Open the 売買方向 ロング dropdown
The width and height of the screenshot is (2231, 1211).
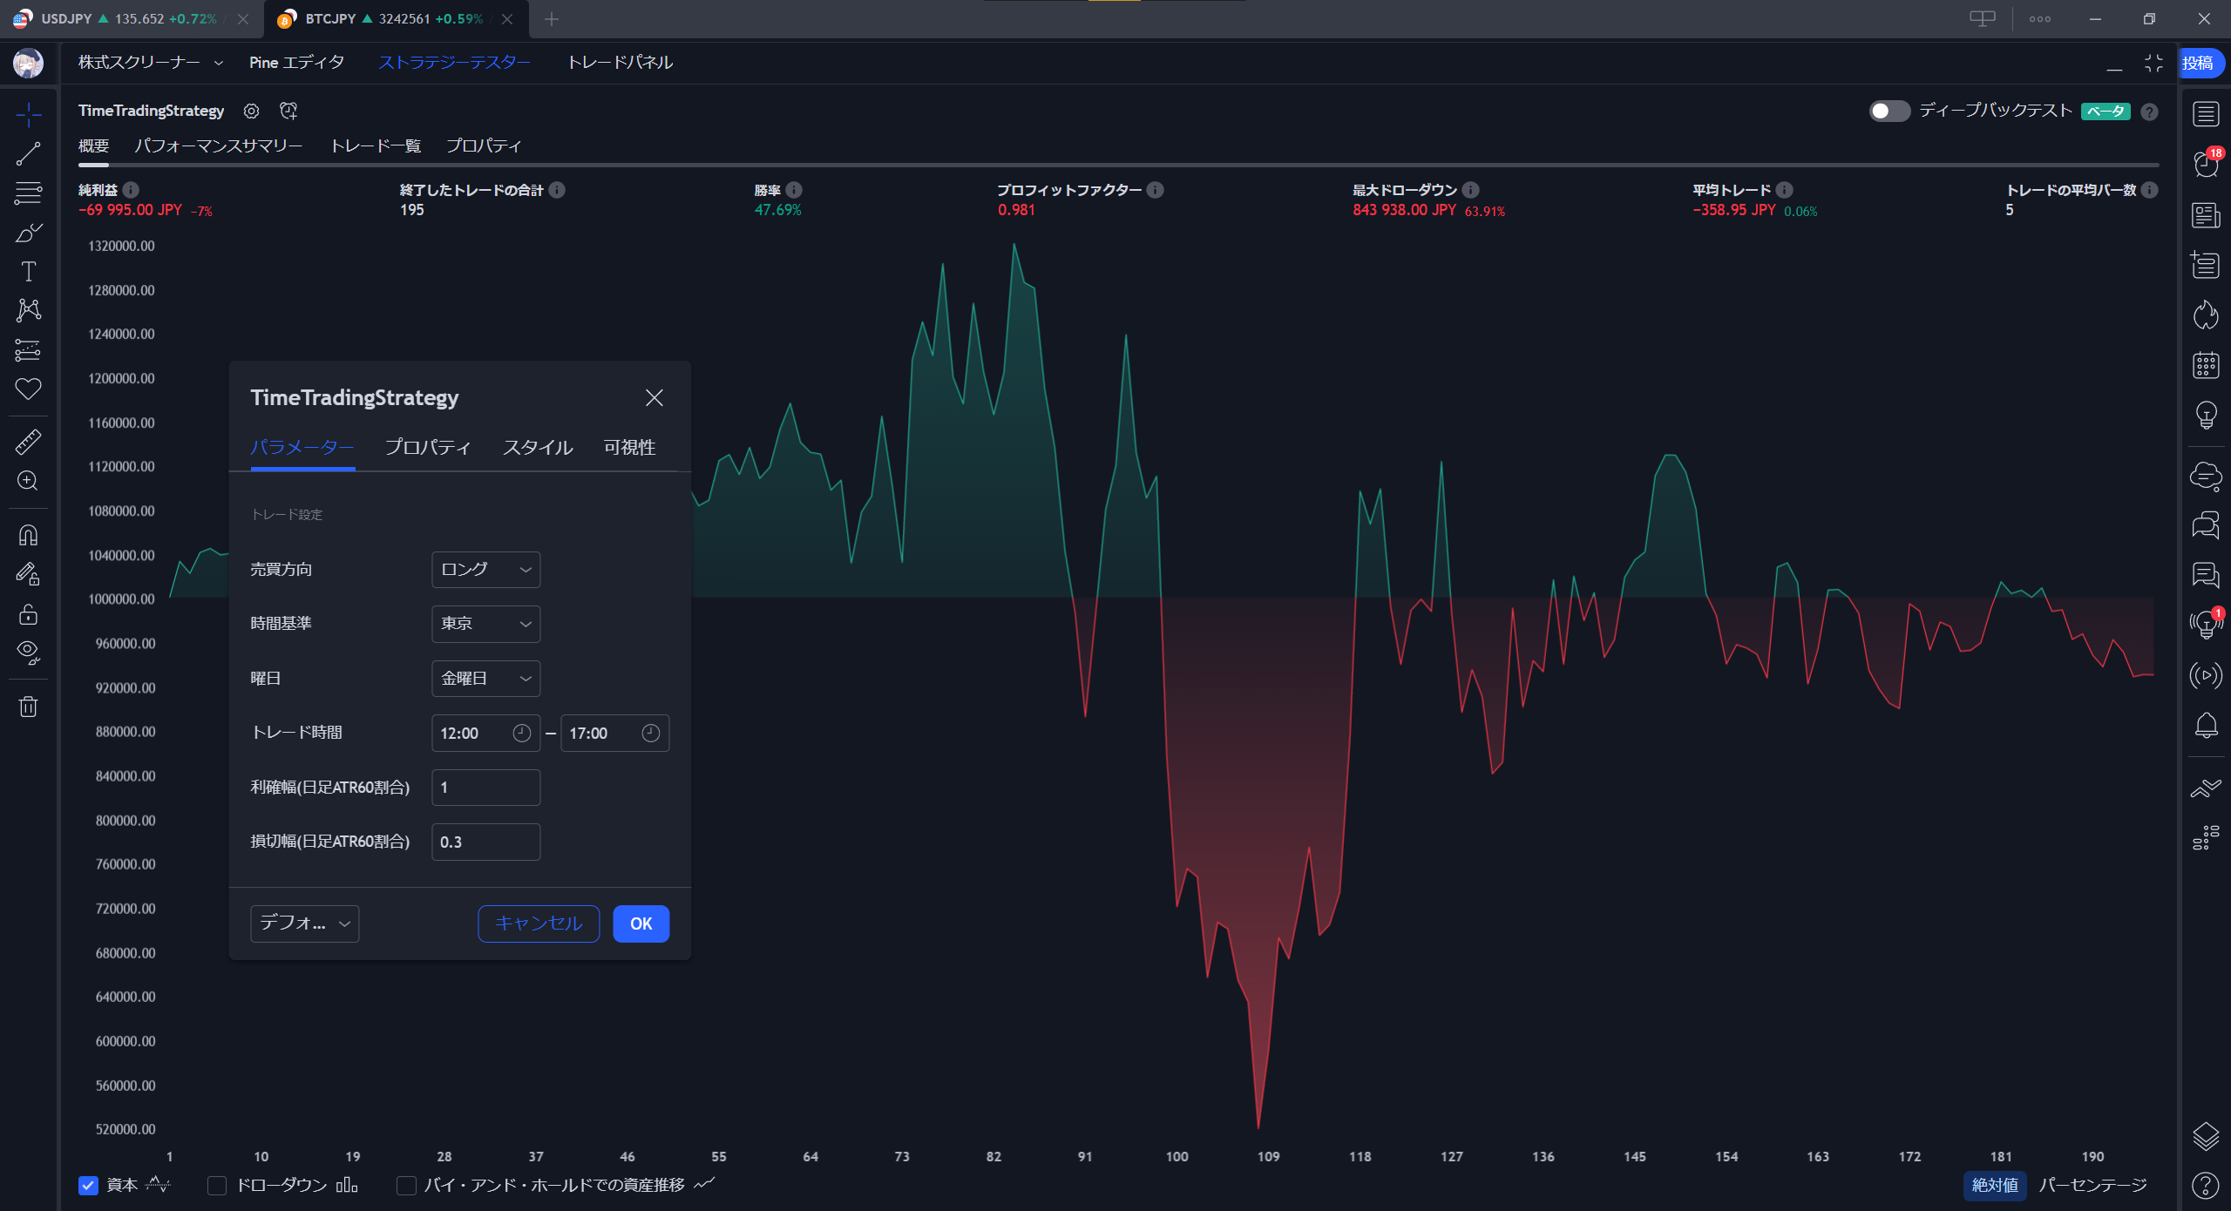tap(485, 570)
